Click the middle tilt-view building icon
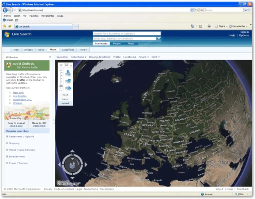The width and height of the screenshot is (255, 199). [x=68, y=81]
